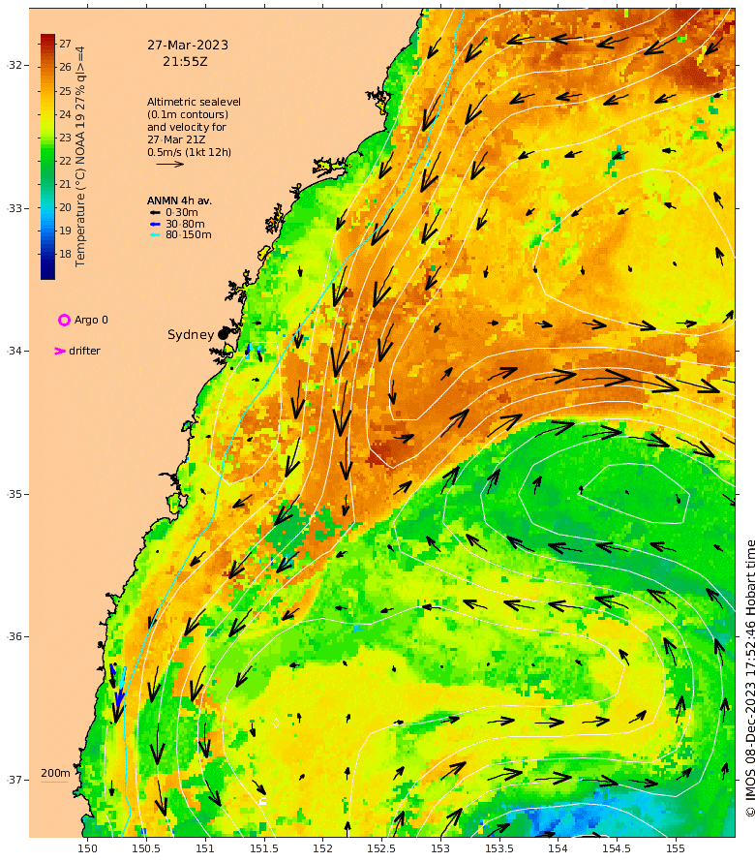The height and width of the screenshot is (862, 755).
Task: Click the -37 latitude axis label
Action: 15,780
